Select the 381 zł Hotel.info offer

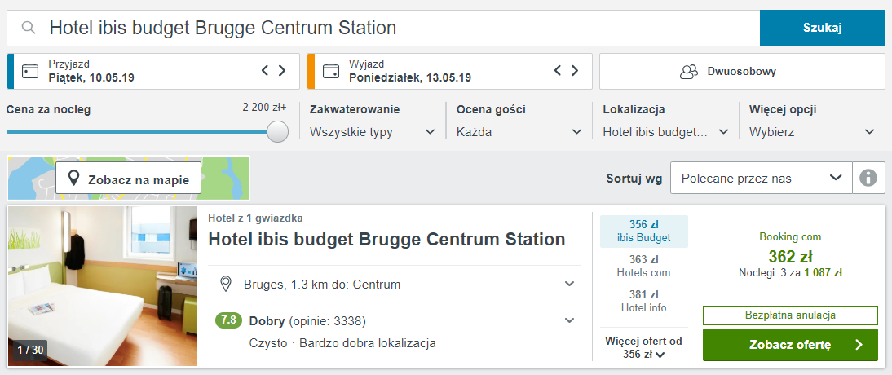click(644, 301)
